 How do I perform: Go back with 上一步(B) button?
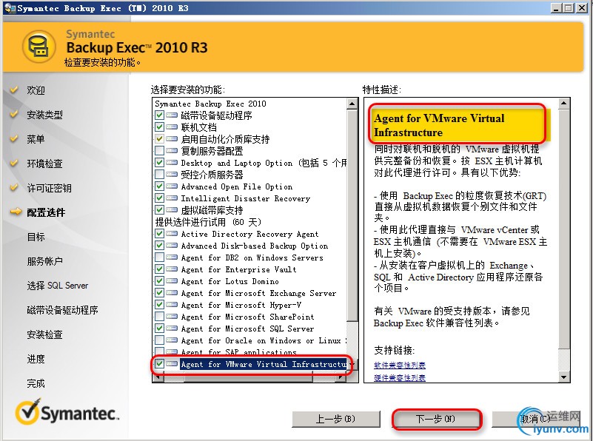click(x=335, y=419)
